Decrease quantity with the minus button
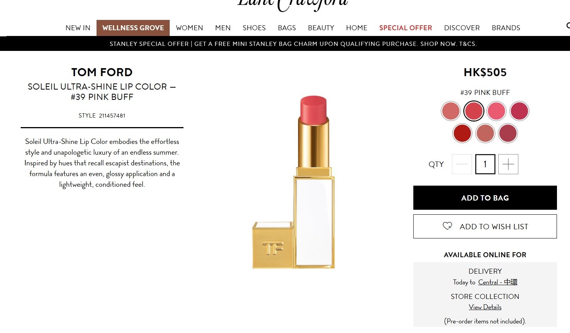 tap(462, 164)
